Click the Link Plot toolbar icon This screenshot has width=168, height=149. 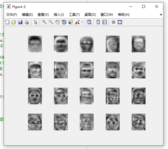pyautogui.click(x=89, y=22)
